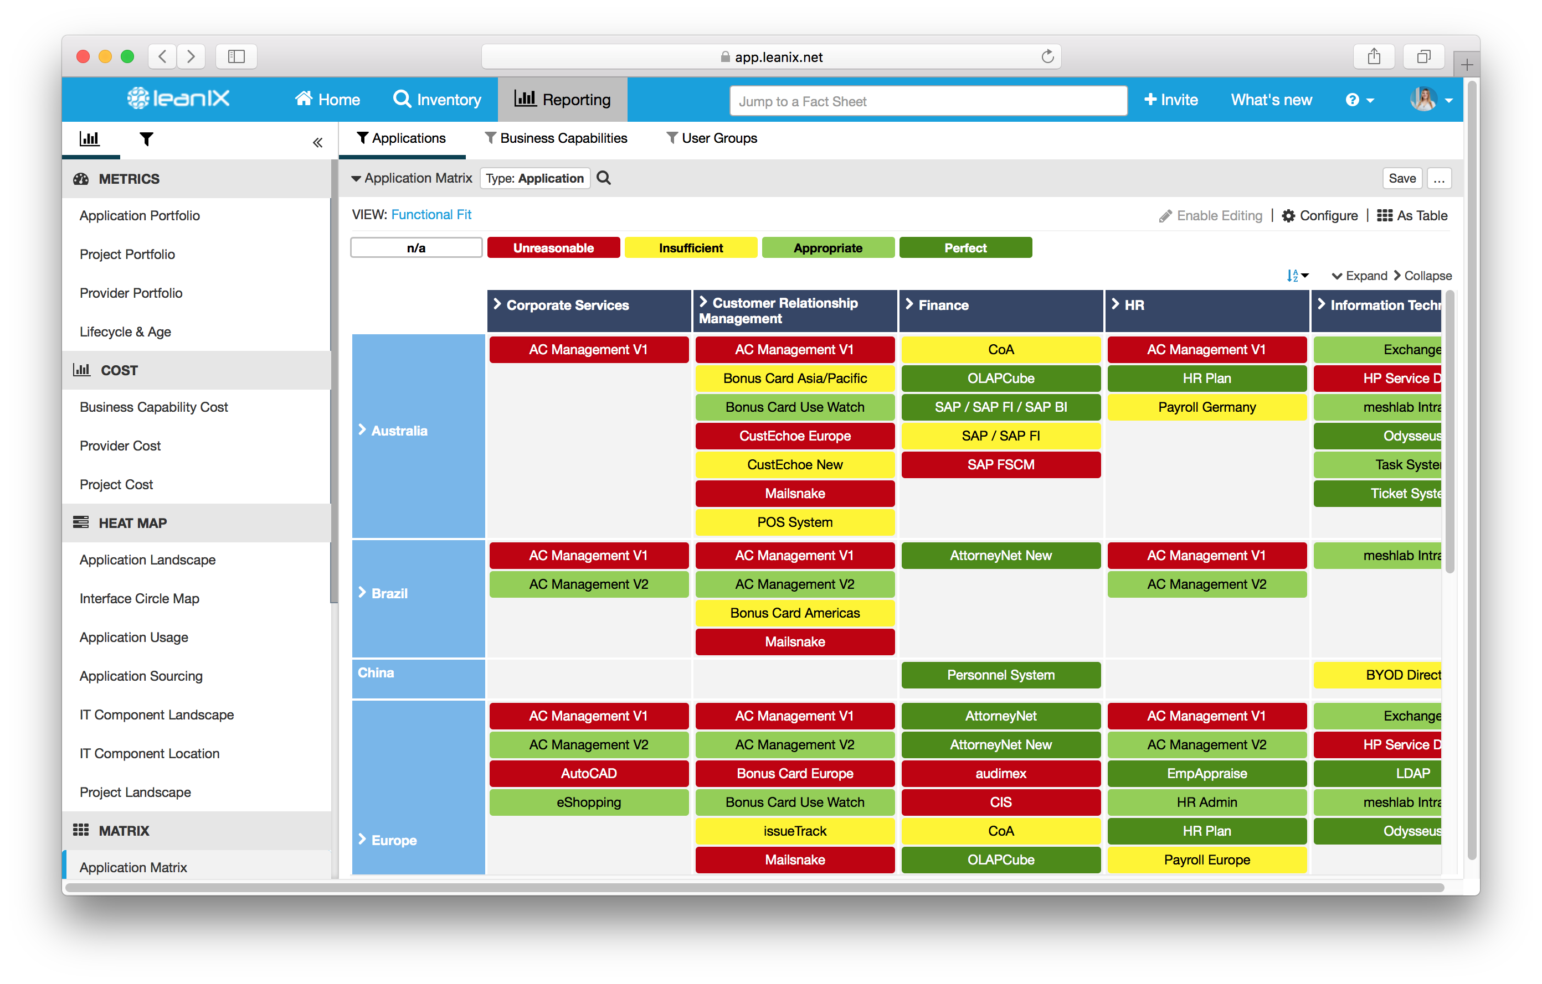1542x984 pixels.
Task: Open Configure settings
Action: [1320, 216]
